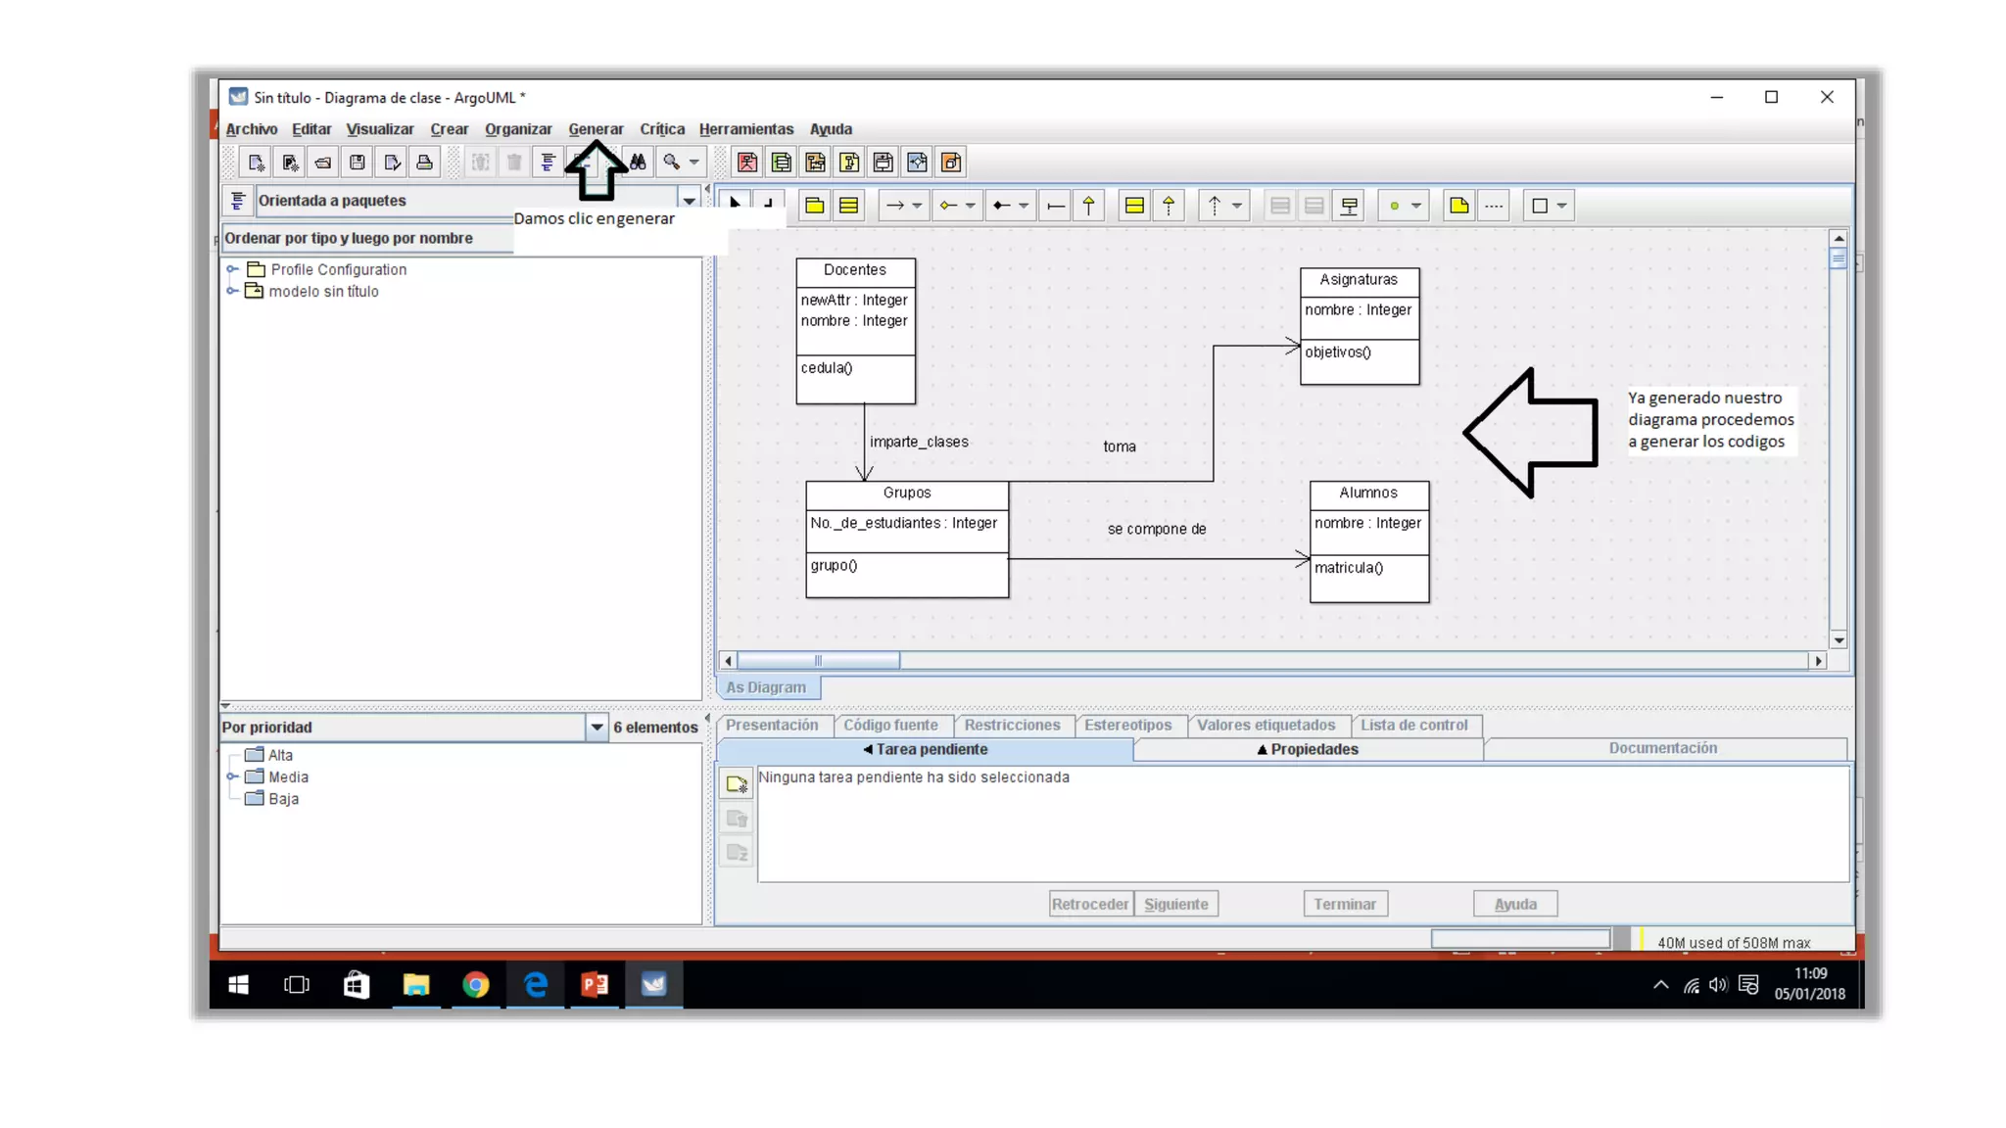
Task: Select the new package tool
Action: [814, 206]
